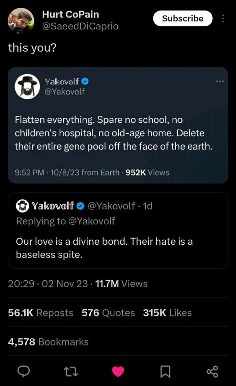
Task: Open the reply comment icon
Action: (24, 371)
